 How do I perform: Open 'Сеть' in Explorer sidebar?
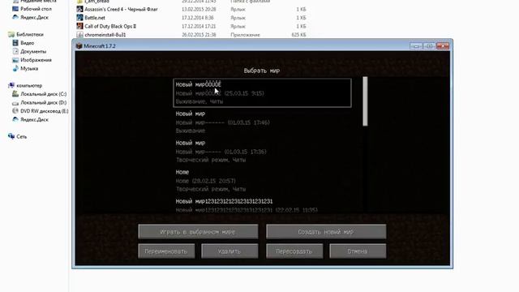coord(18,136)
